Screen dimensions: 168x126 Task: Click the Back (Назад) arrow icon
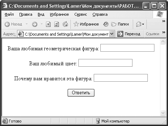click(x=7, y=24)
